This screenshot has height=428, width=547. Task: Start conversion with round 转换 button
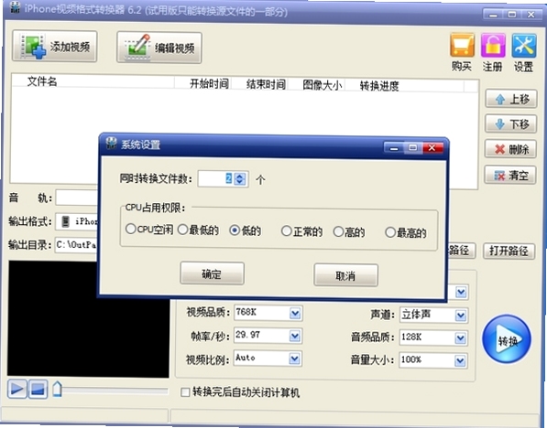[507, 339]
